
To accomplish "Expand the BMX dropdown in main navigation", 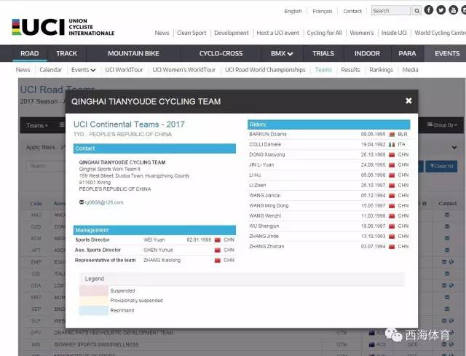I will 282,53.
